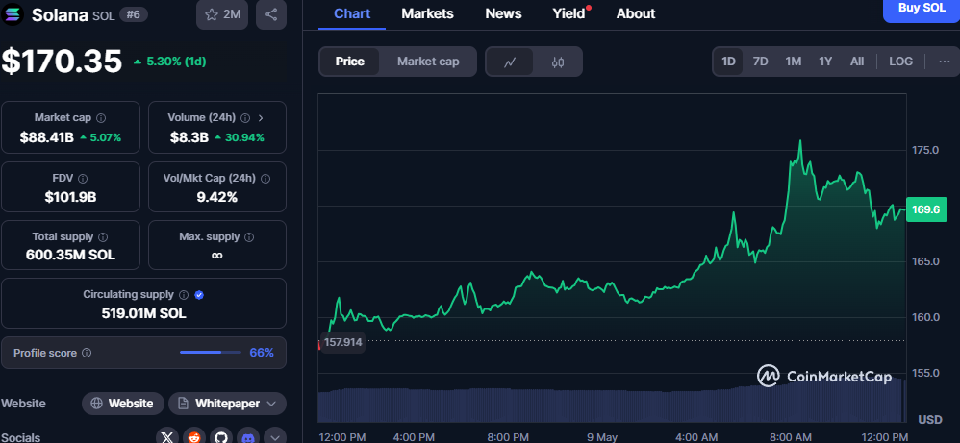Image resolution: width=960 pixels, height=443 pixels.
Task: Click the $8.3B volume value
Action: coord(189,137)
